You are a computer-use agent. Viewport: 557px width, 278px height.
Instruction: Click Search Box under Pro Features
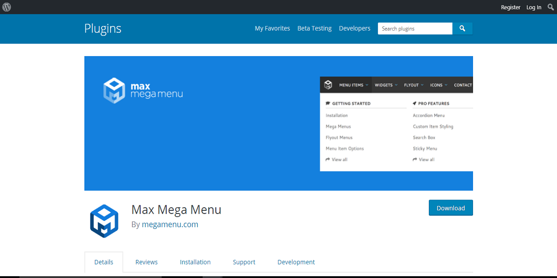(x=424, y=138)
